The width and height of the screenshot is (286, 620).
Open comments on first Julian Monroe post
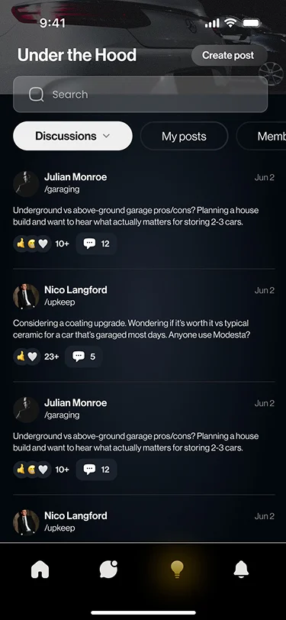(96, 244)
